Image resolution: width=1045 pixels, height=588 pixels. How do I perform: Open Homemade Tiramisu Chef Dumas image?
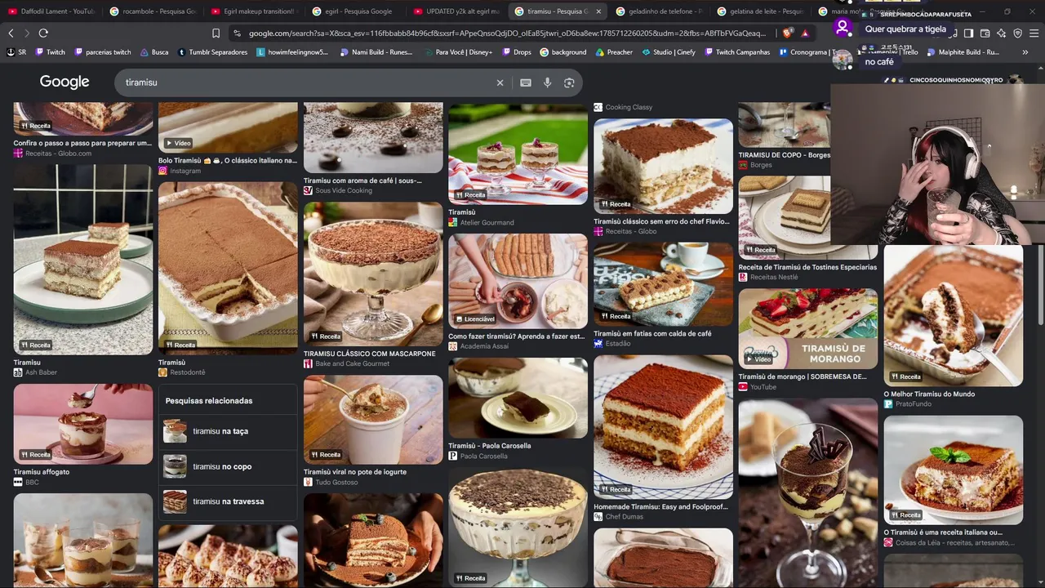pos(663,426)
